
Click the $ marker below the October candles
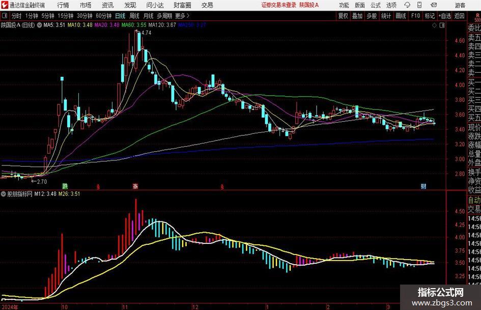point(98,187)
